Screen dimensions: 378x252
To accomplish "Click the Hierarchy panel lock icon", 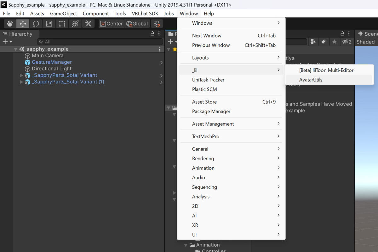I will [x=152, y=34].
